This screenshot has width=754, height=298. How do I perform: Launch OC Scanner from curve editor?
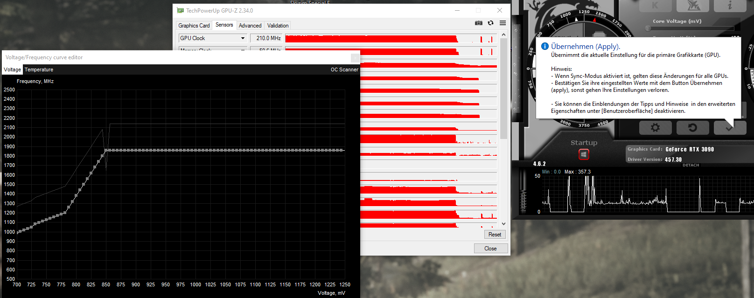(x=344, y=69)
